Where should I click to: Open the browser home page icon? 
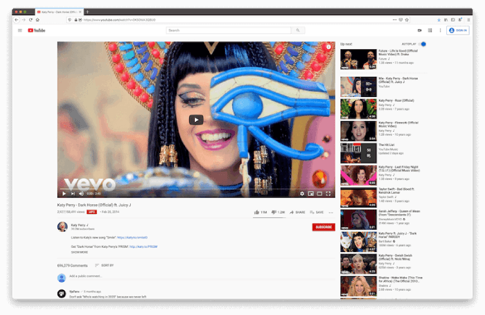pyautogui.click(x=37, y=20)
